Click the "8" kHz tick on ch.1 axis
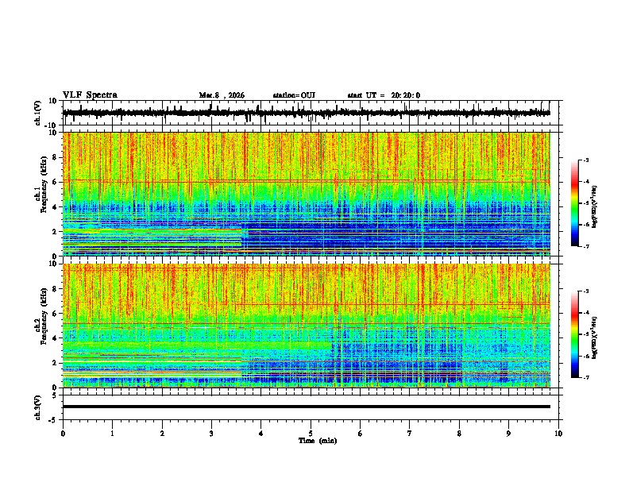The width and height of the screenshot is (629, 486). 56,157
